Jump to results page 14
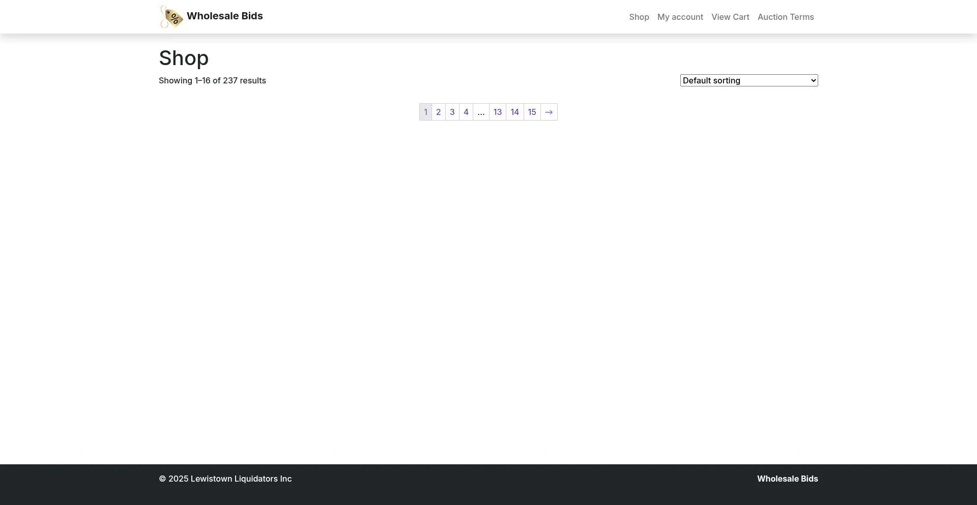The image size is (977, 505). 515,112
